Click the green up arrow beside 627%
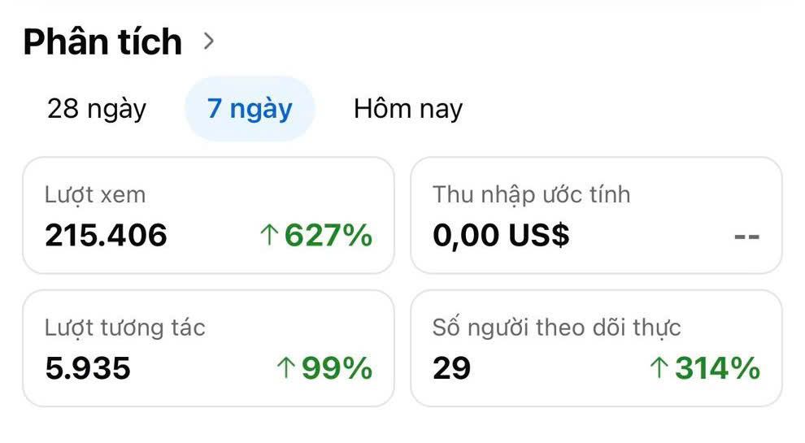The image size is (805, 443). [268, 237]
